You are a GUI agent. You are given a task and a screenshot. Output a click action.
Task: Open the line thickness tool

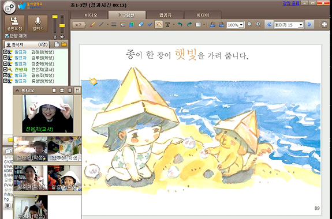click(x=114, y=25)
